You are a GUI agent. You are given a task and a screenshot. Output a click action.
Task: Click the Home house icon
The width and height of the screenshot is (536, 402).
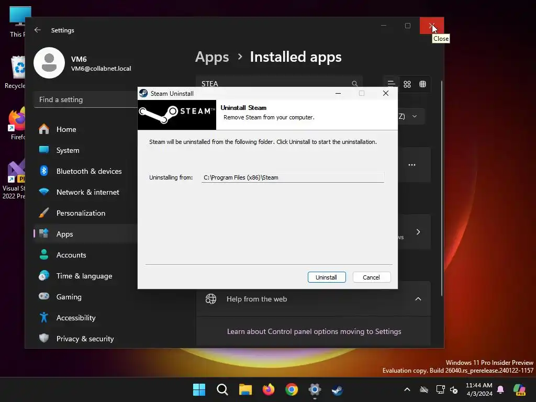pyautogui.click(x=44, y=129)
